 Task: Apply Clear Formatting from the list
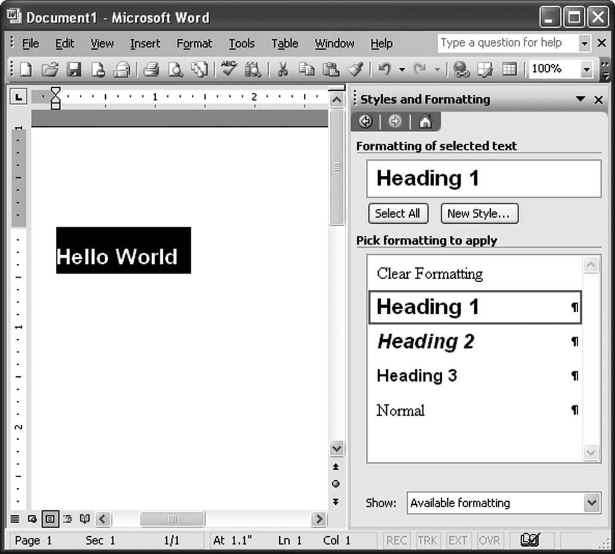click(474, 273)
